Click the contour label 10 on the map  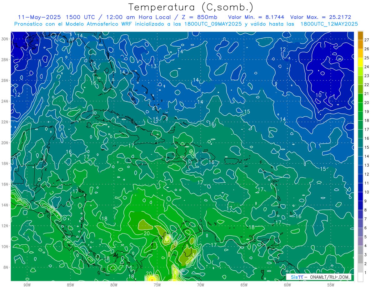tap(318, 95)
